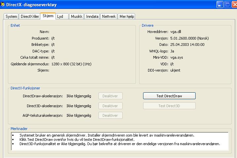Click the DDI-versjon value ukjent
Screen dimensions: 237x158
coord(175,70)
